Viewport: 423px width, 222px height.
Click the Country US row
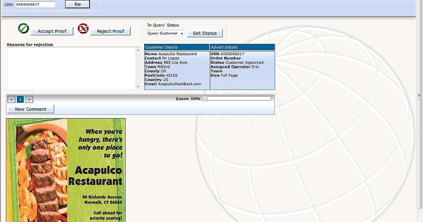click(157, 80)
